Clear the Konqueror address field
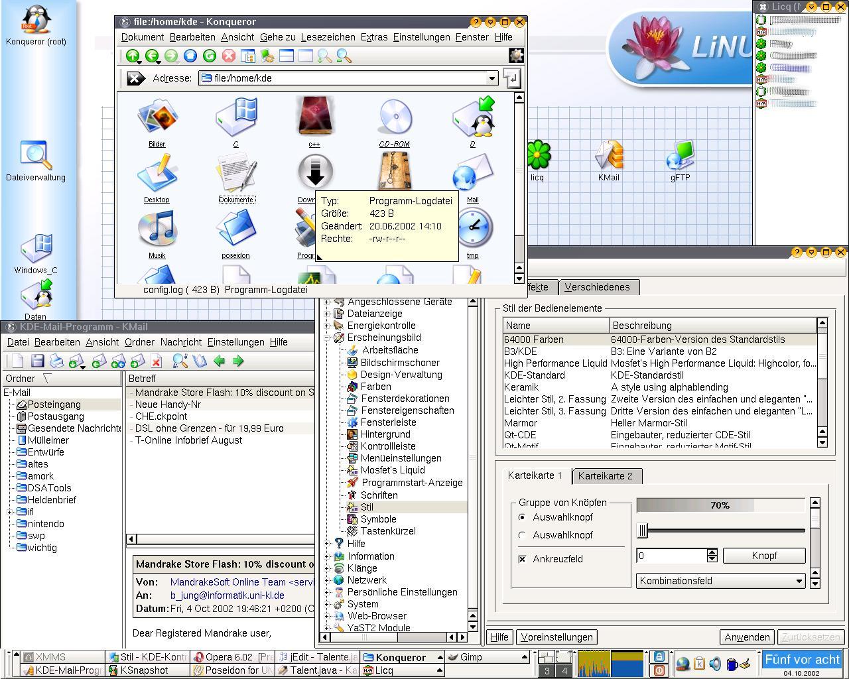This screenshot has width=849, height=679. point(135,78)
